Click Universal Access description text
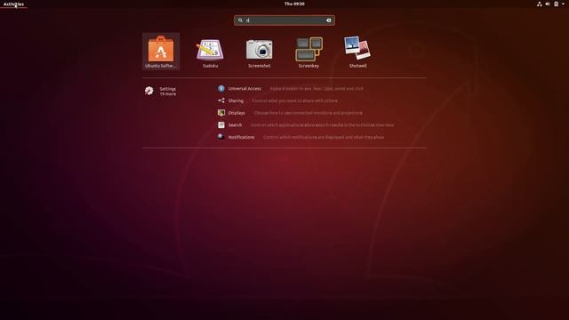This screenshot has width=569, height=320. coord(317,89)
